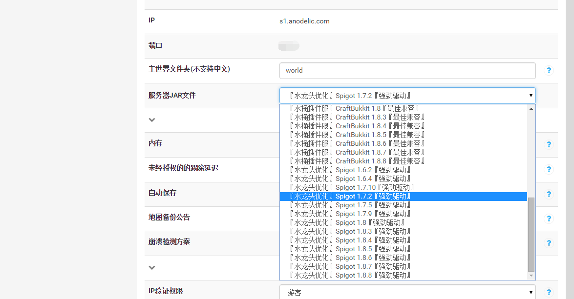Collapse the chevron below the server JAR row

[x=152, y=120]
